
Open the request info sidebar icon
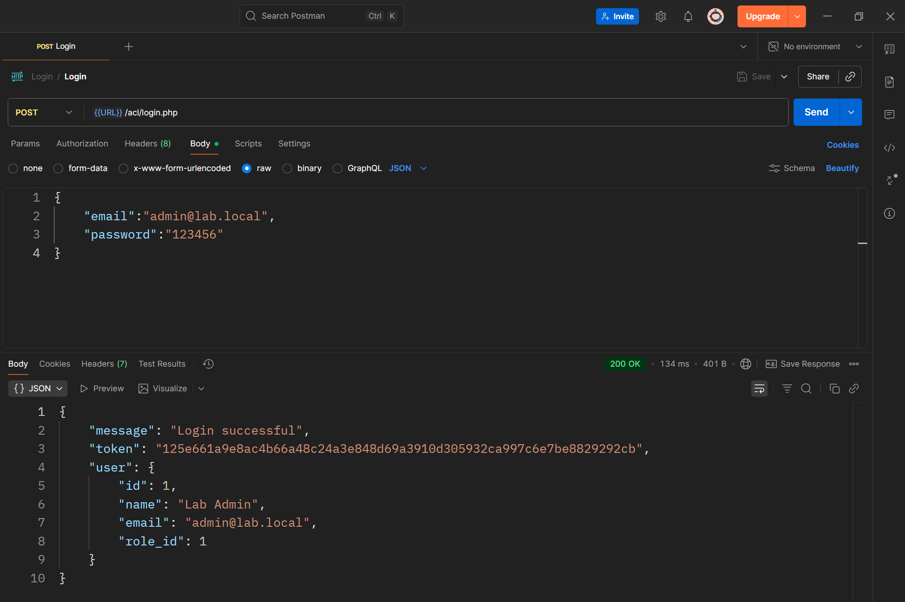[889, 213]
